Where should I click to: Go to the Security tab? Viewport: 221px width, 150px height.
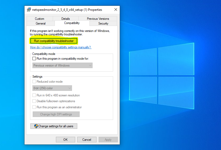click(x=103, y=24)
